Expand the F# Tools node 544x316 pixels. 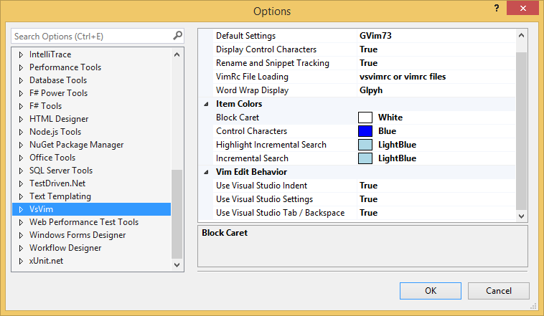point(21,106)
